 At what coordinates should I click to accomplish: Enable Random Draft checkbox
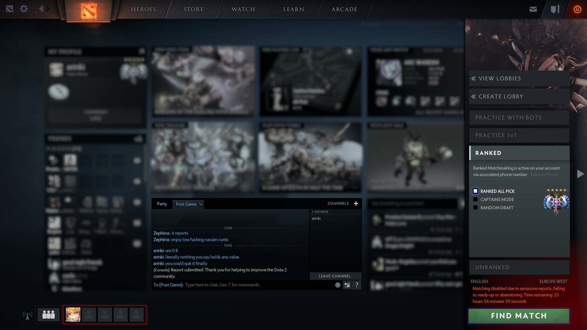click(475, 207)
